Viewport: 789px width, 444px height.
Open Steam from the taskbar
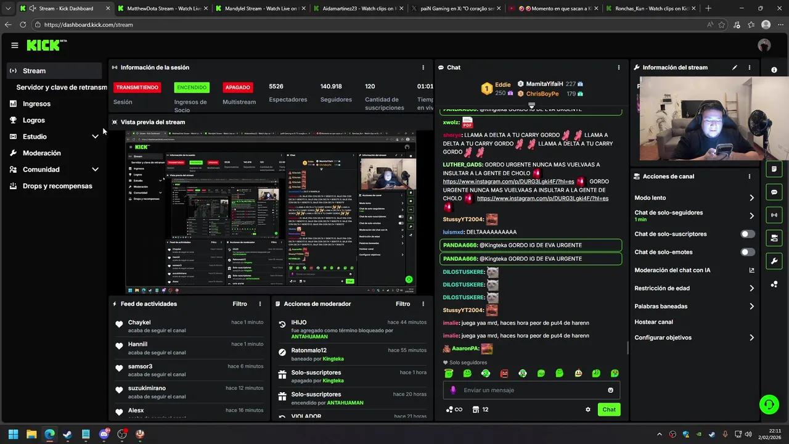(x=67, y=434)
